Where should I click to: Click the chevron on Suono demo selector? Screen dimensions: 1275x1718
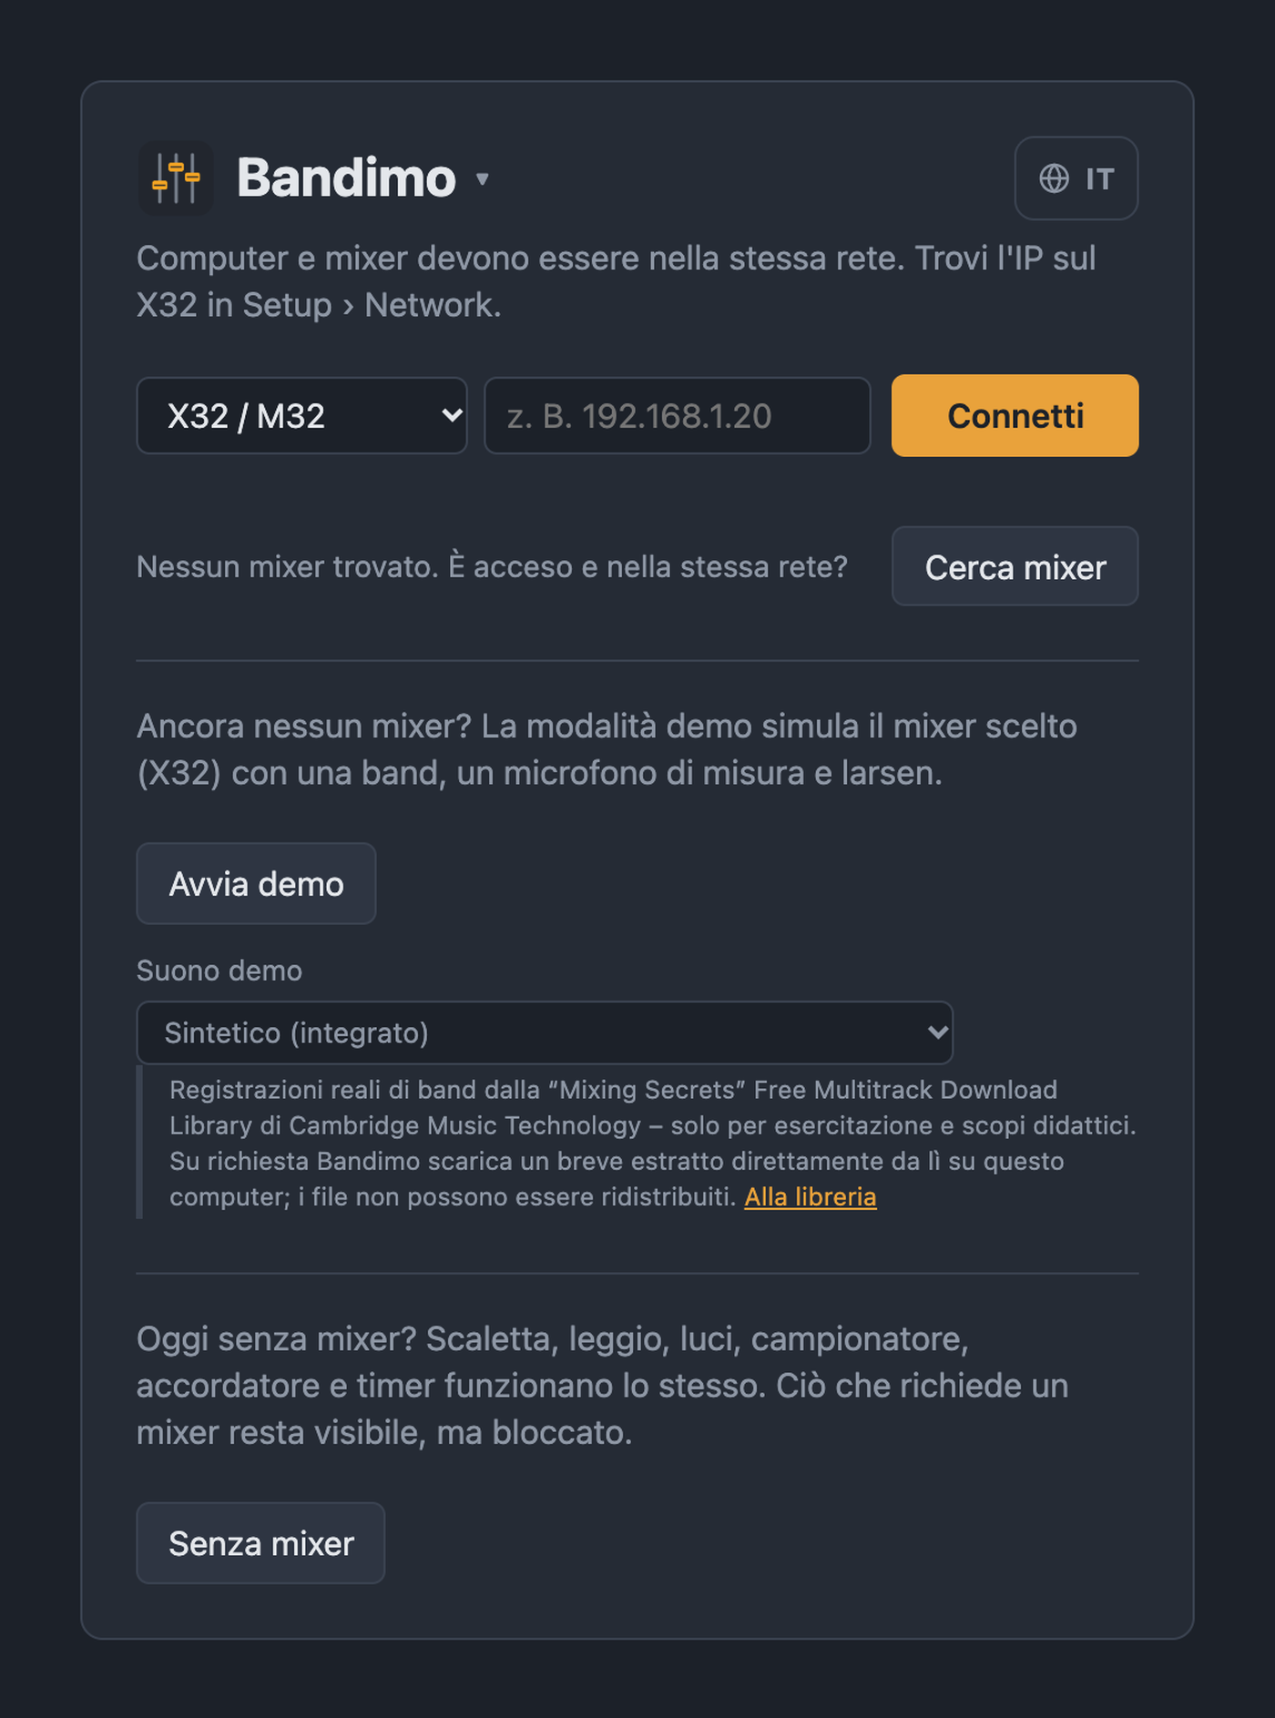(x=937, y=1032)
